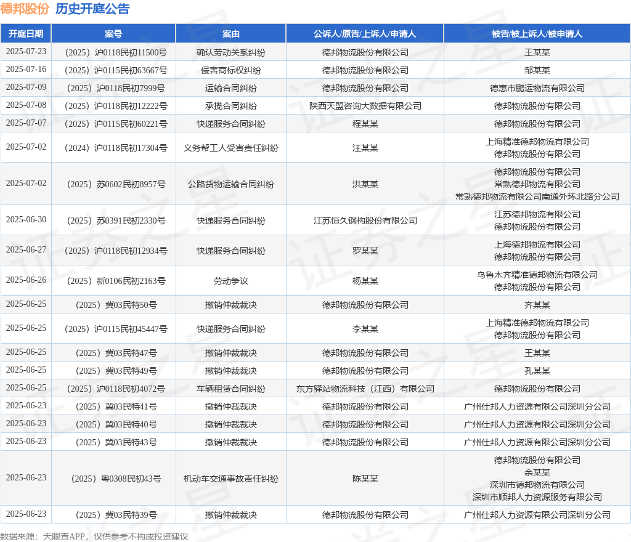
Task: Click the date 2025-07-07
Action: 26,123
